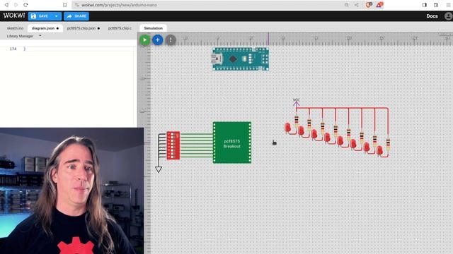Click the SHARE button
Image resolution: width=453 pixels, height=254 pixels.
pos(76,16)
